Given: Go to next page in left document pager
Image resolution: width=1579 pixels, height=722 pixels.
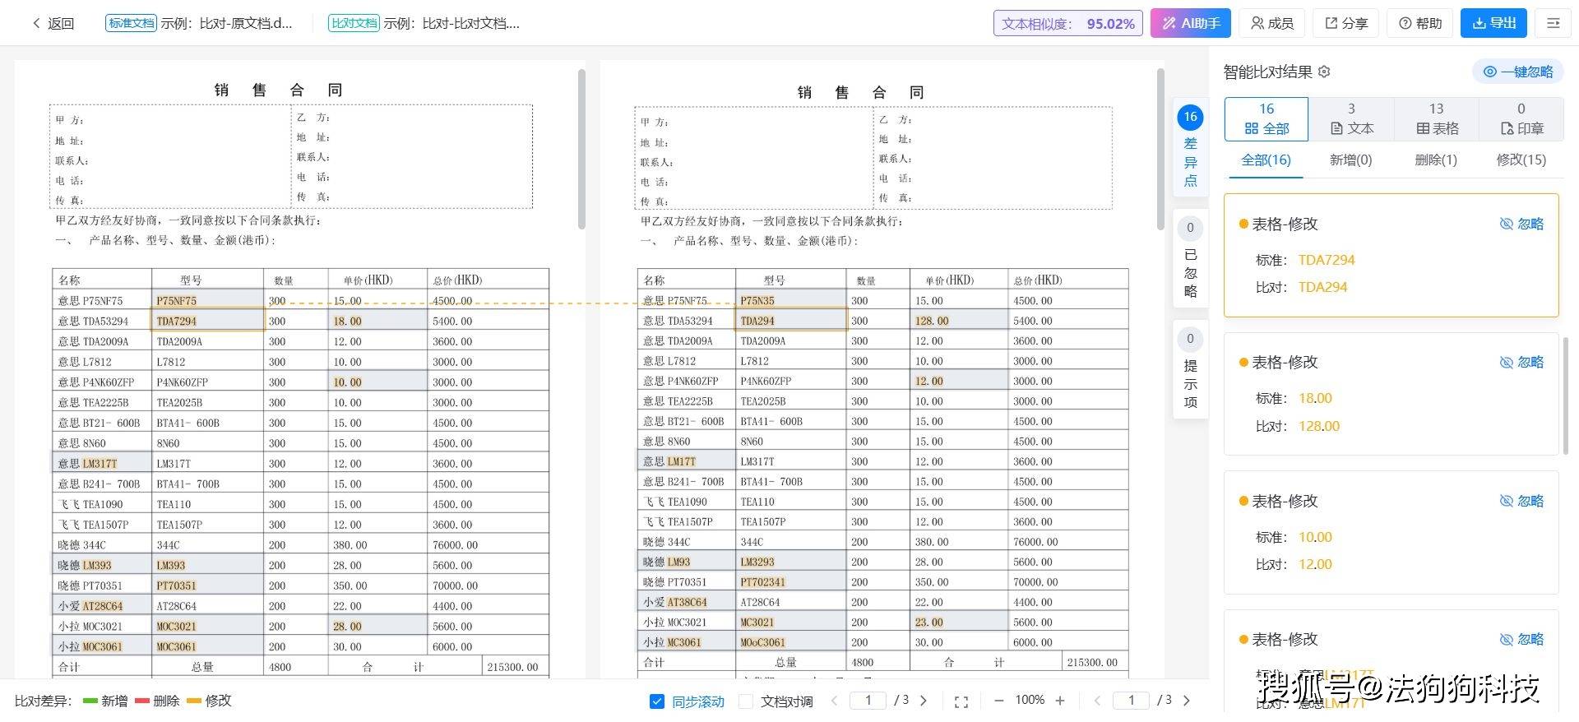Looking at the screenshot, I should coord(924,701).
